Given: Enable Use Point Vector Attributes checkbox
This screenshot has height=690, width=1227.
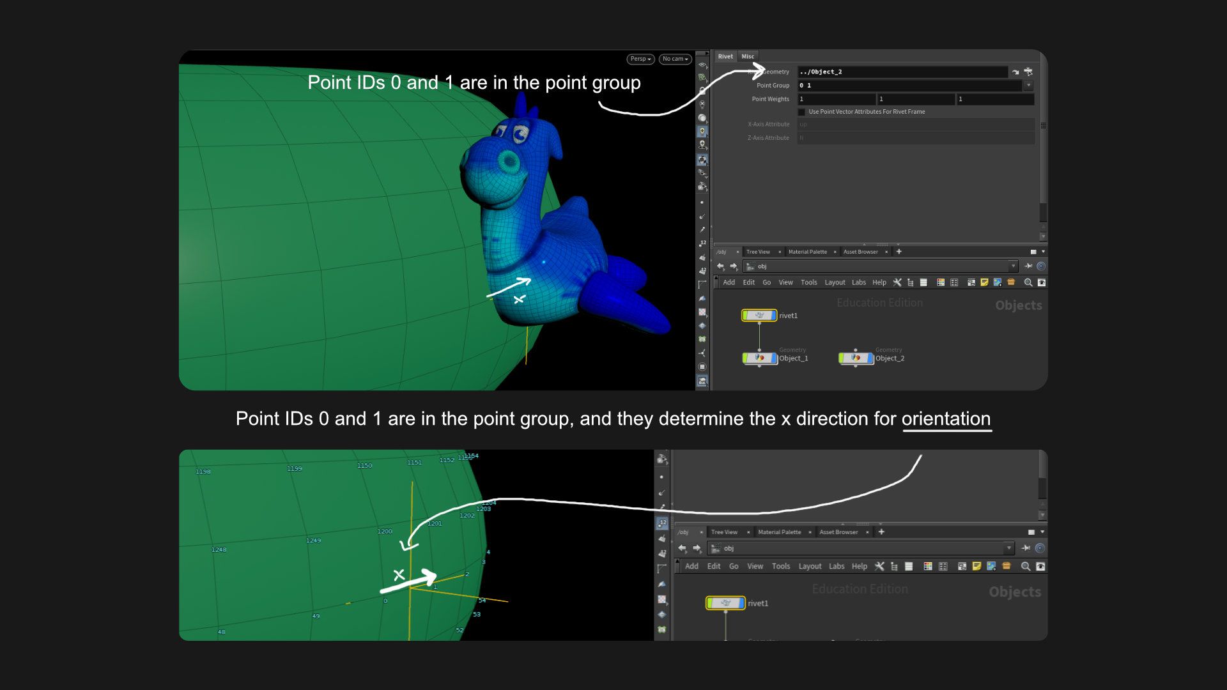Looking at the screenshot, I should pyautogui.click(x=801, y=112).
